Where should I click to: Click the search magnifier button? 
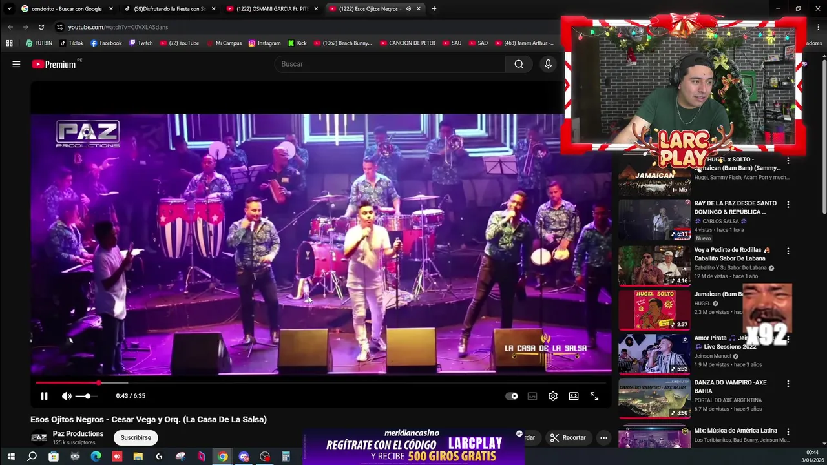pyautogui.click(x=519, y=64)
